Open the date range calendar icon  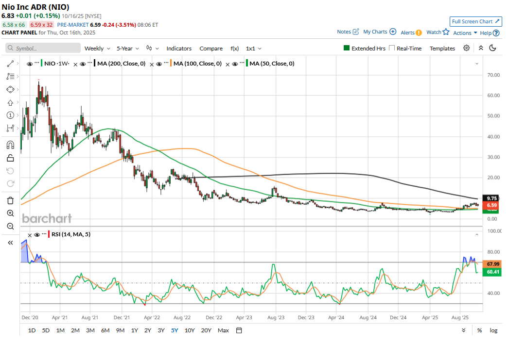coord(239,330)
